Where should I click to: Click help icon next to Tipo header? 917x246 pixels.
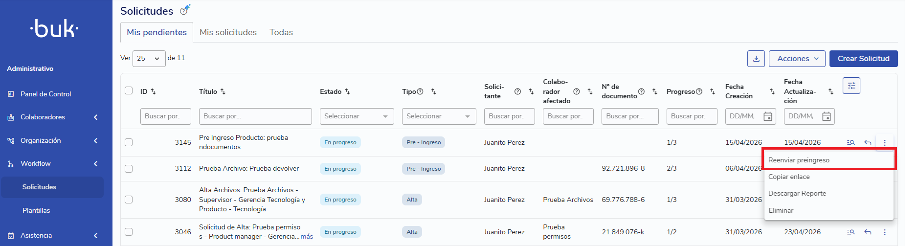420,91
